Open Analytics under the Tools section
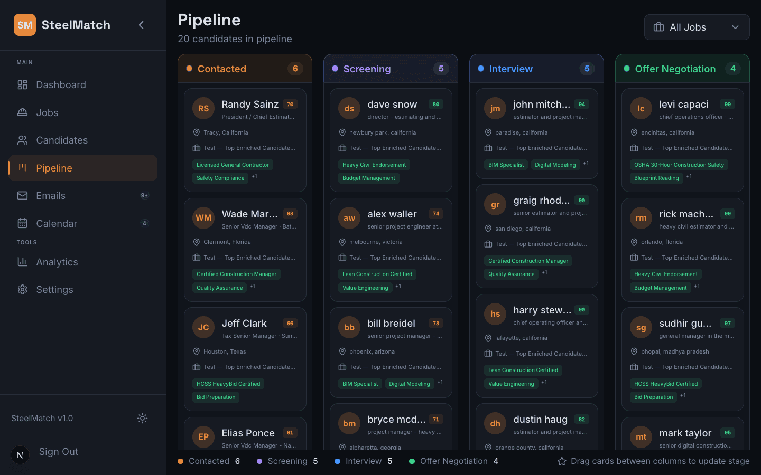The image size is (761, 475). [x=57, y=262]
